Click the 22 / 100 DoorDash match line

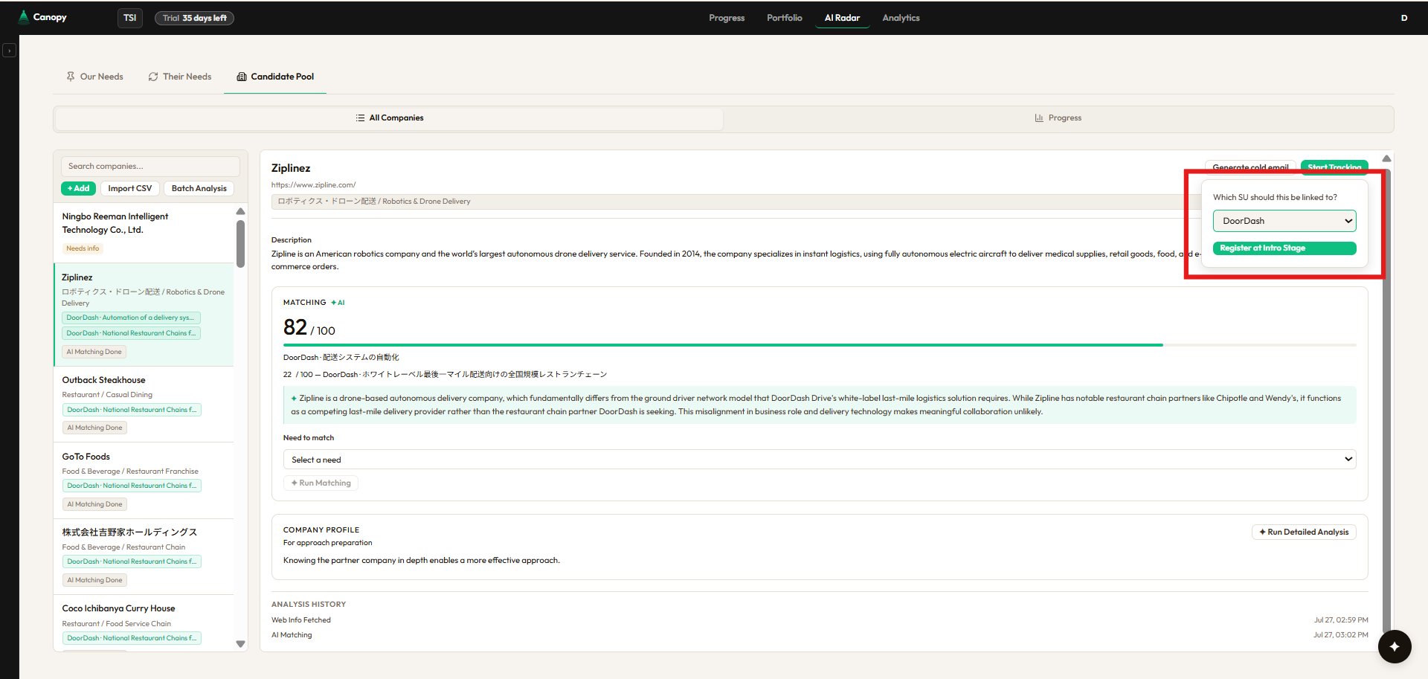coord(445,375)
